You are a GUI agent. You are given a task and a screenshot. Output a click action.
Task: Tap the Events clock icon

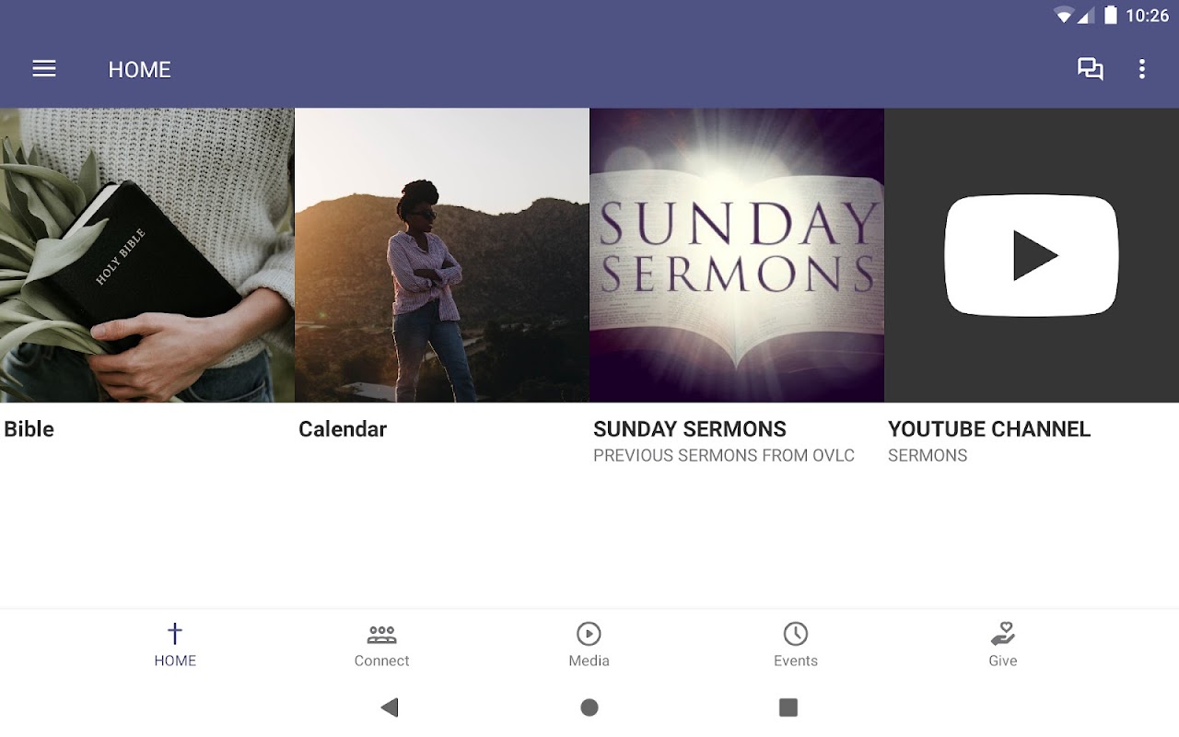click(796, 634)
